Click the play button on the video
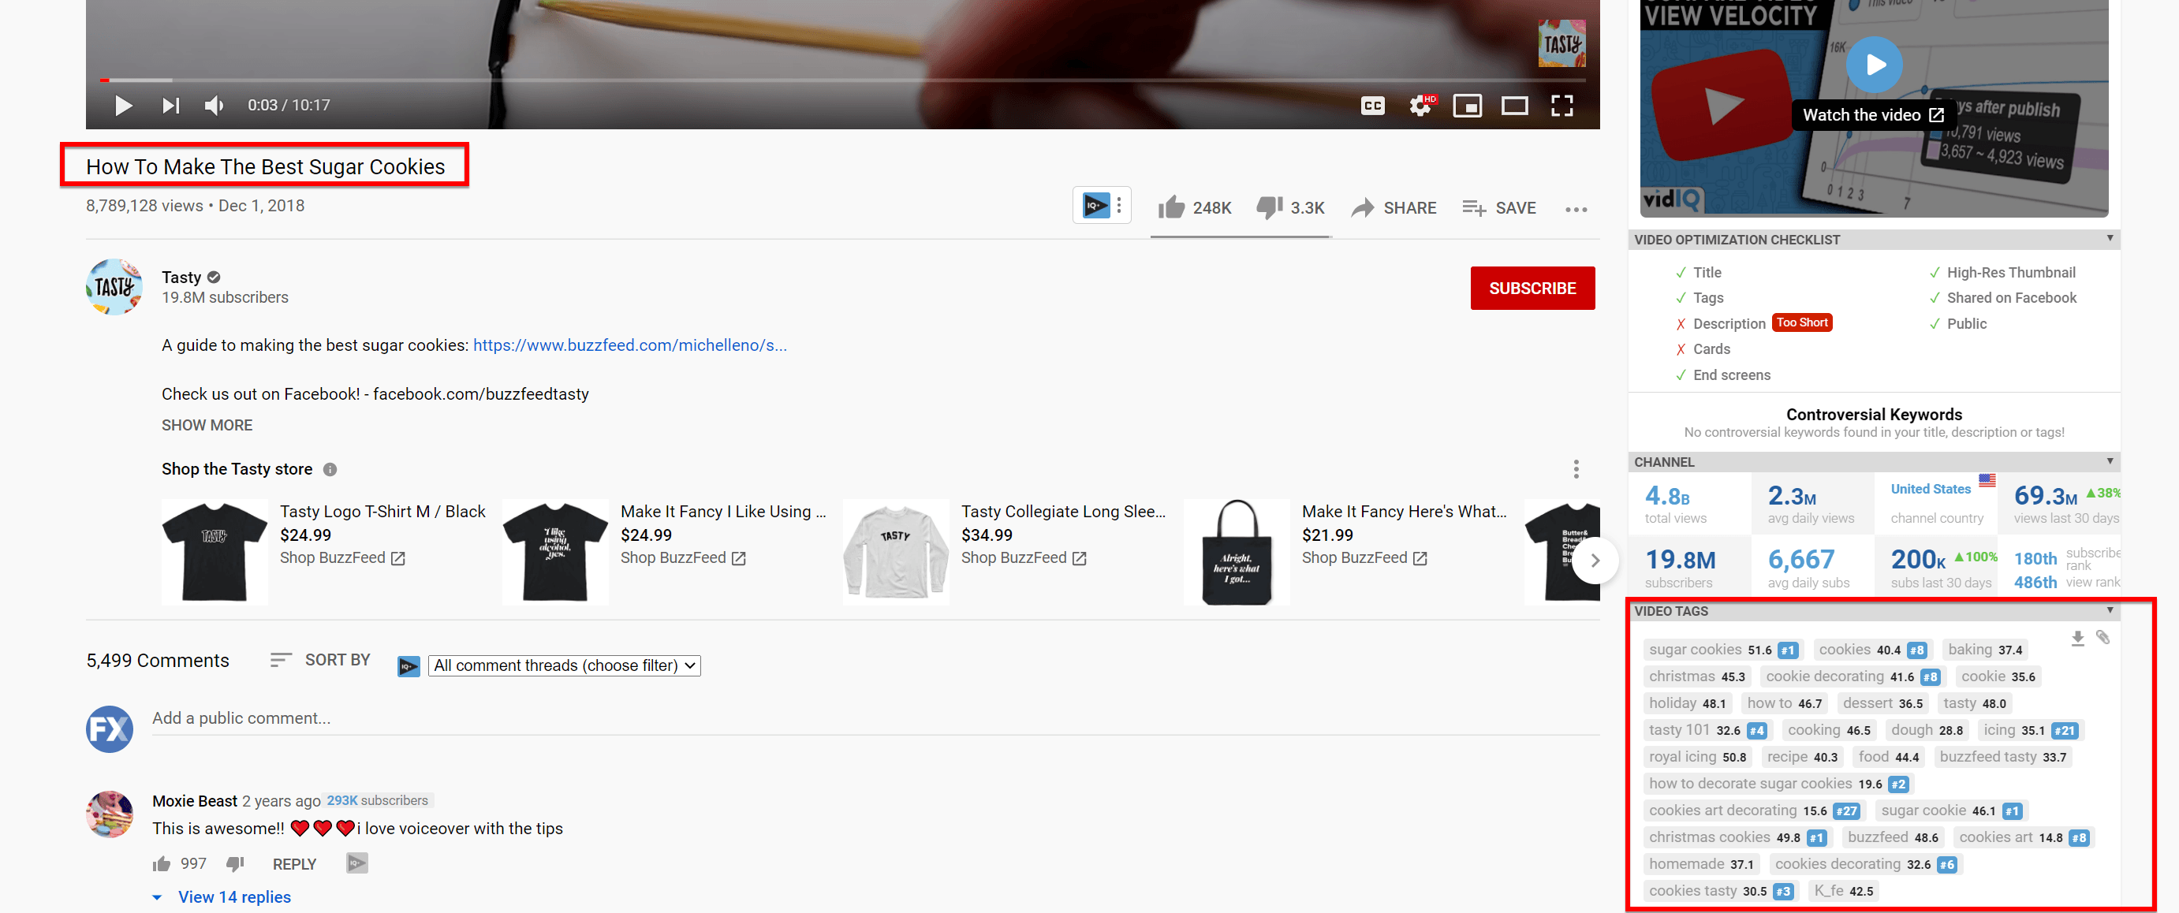Viewport: 2179px width, 913px height. (124, 106)
